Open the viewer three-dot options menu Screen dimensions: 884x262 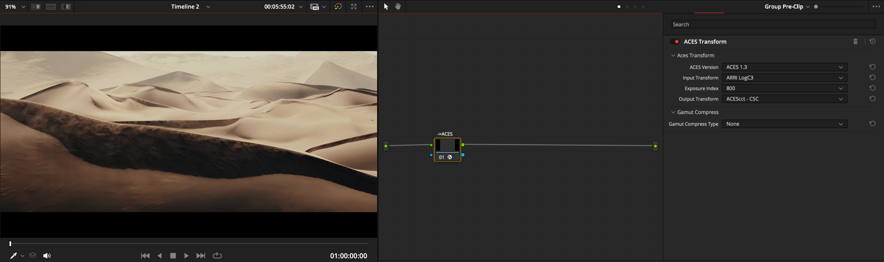pos(370,7)
